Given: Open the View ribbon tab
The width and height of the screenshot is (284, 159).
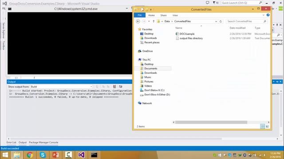Looking at the screenshot, I should (175, 15).
